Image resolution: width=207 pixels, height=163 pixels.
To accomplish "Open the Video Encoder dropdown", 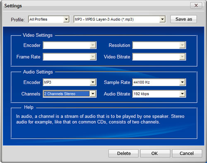I will coord(70,45).
